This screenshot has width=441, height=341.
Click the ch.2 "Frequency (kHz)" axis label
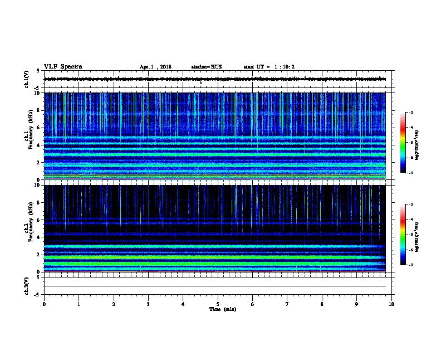coord(31,222)
